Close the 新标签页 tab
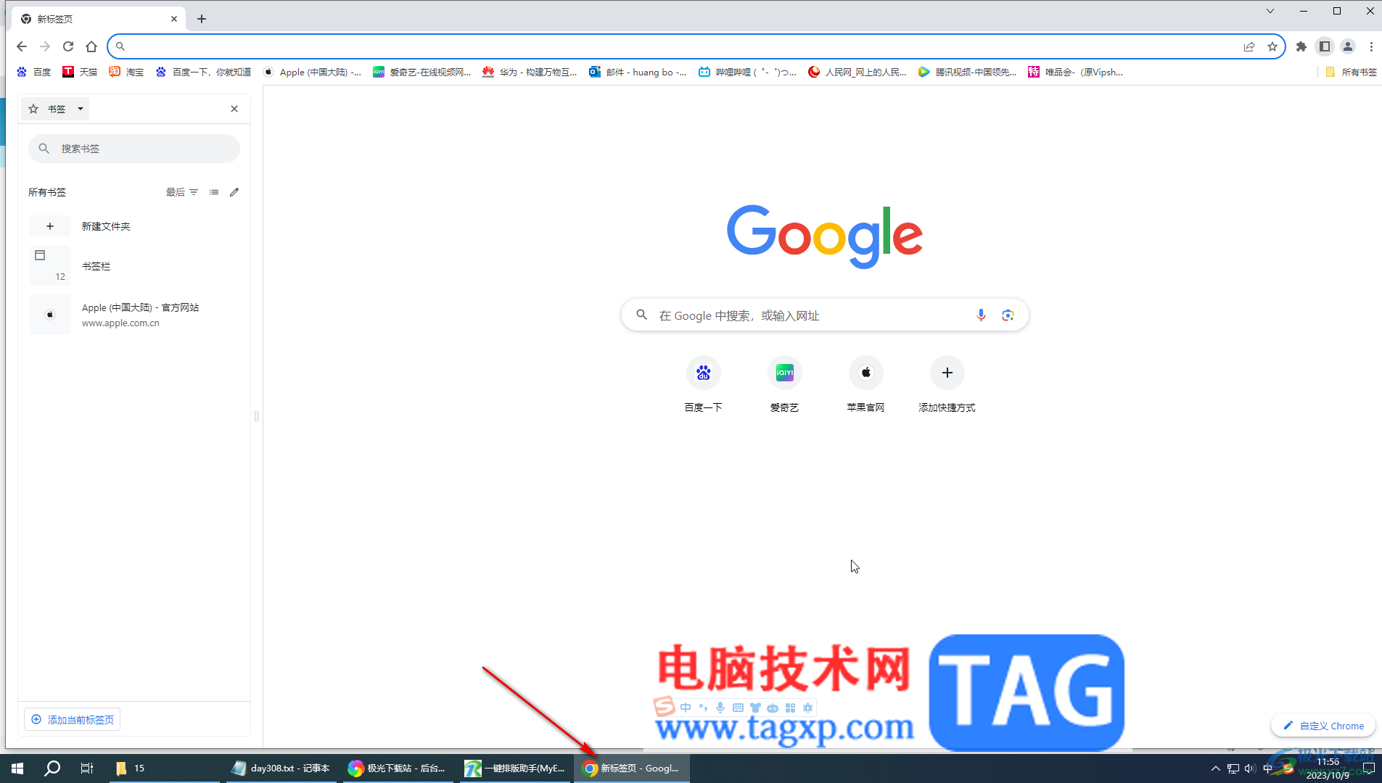The height and width of the screenshot is (783, 1382). 174,19
